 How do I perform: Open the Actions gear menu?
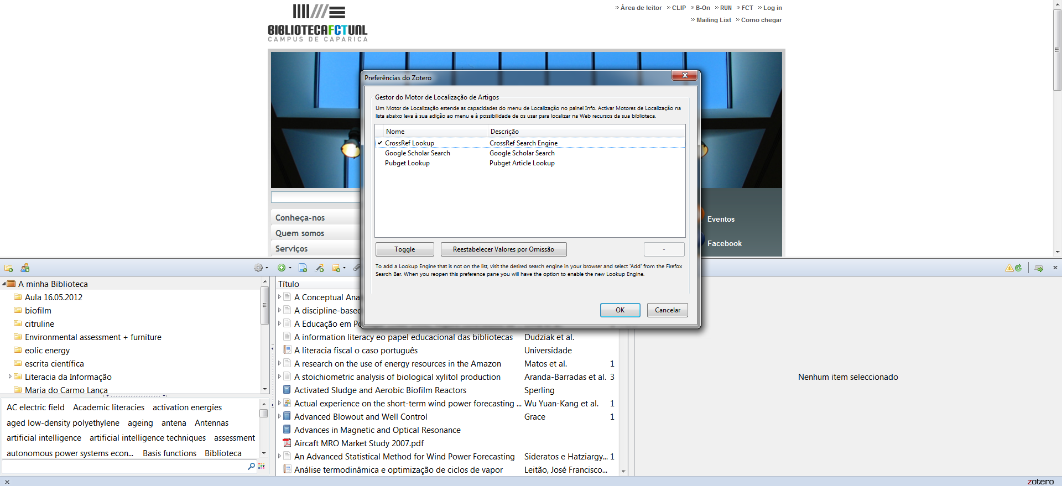(261, 268)
